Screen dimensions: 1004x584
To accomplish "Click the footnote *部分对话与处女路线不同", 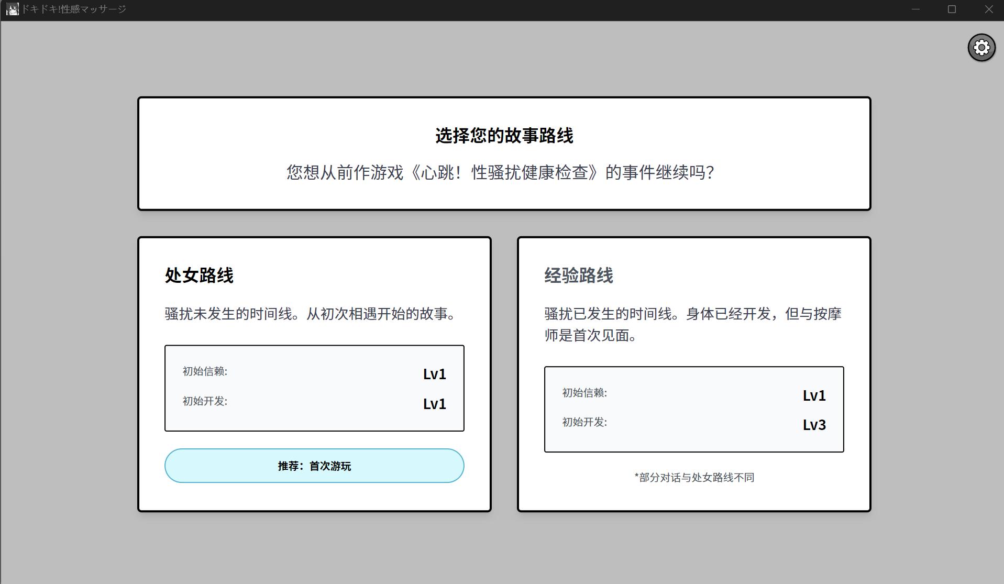I will (x=694, y=477).
